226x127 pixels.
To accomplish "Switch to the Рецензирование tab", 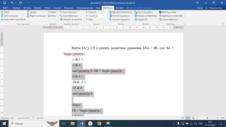I will click(85, 8).
